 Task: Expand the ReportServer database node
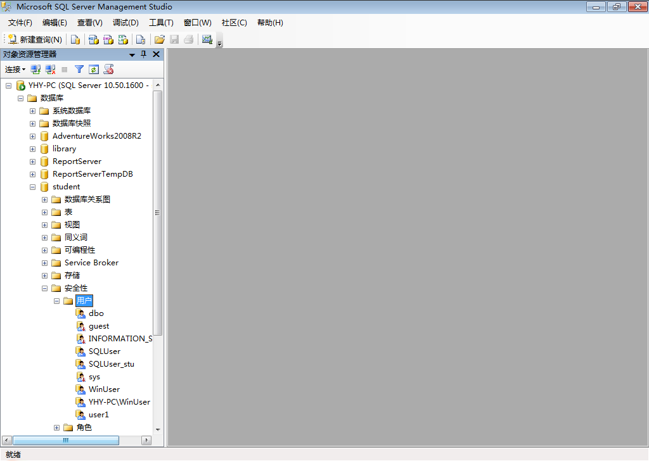(32, 161)
